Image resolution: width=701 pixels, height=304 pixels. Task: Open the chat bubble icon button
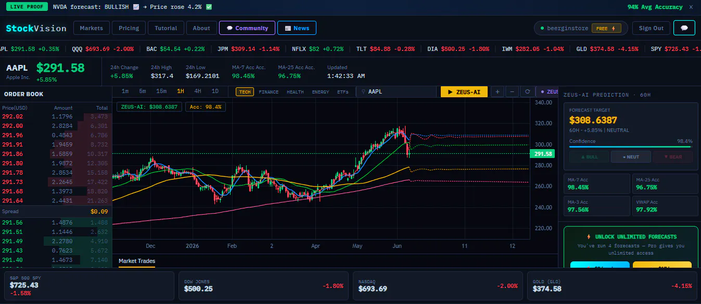click(684, 28)
